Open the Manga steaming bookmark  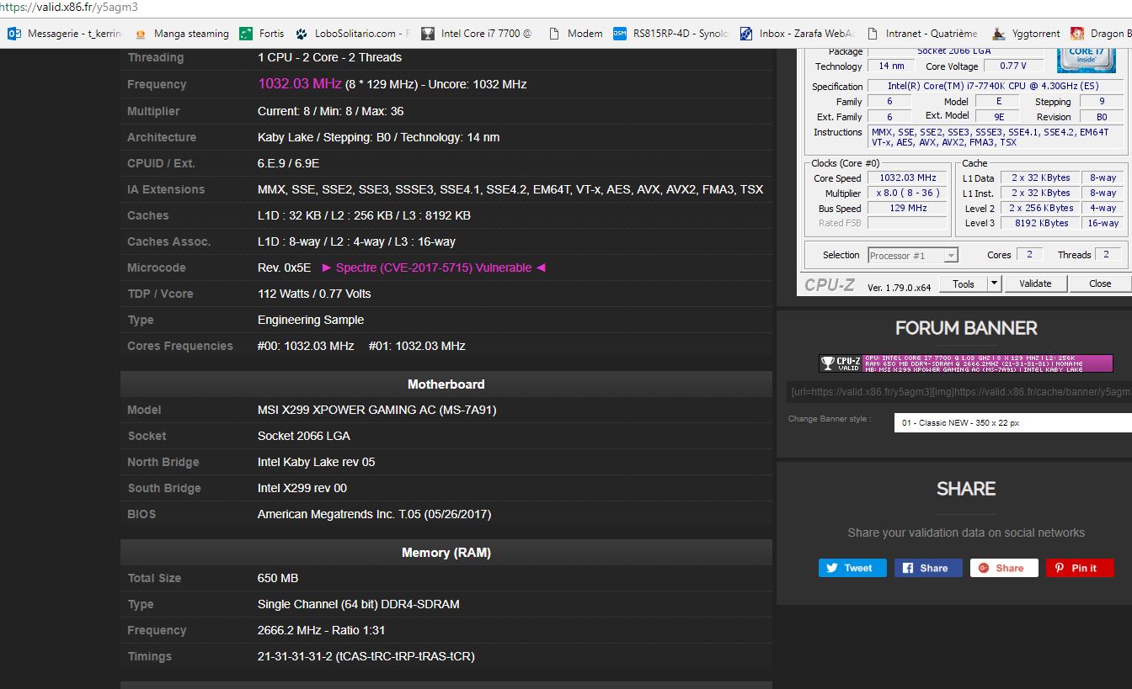[x=182, y=34]
